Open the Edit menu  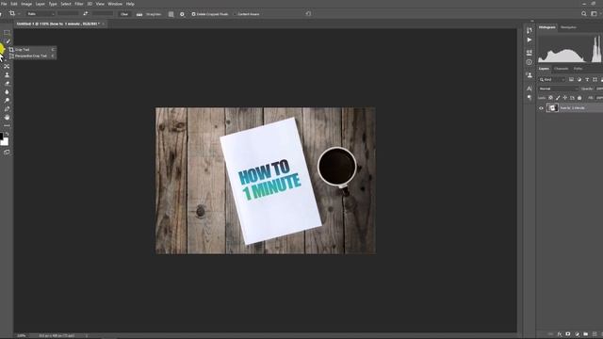pos(14,4)
